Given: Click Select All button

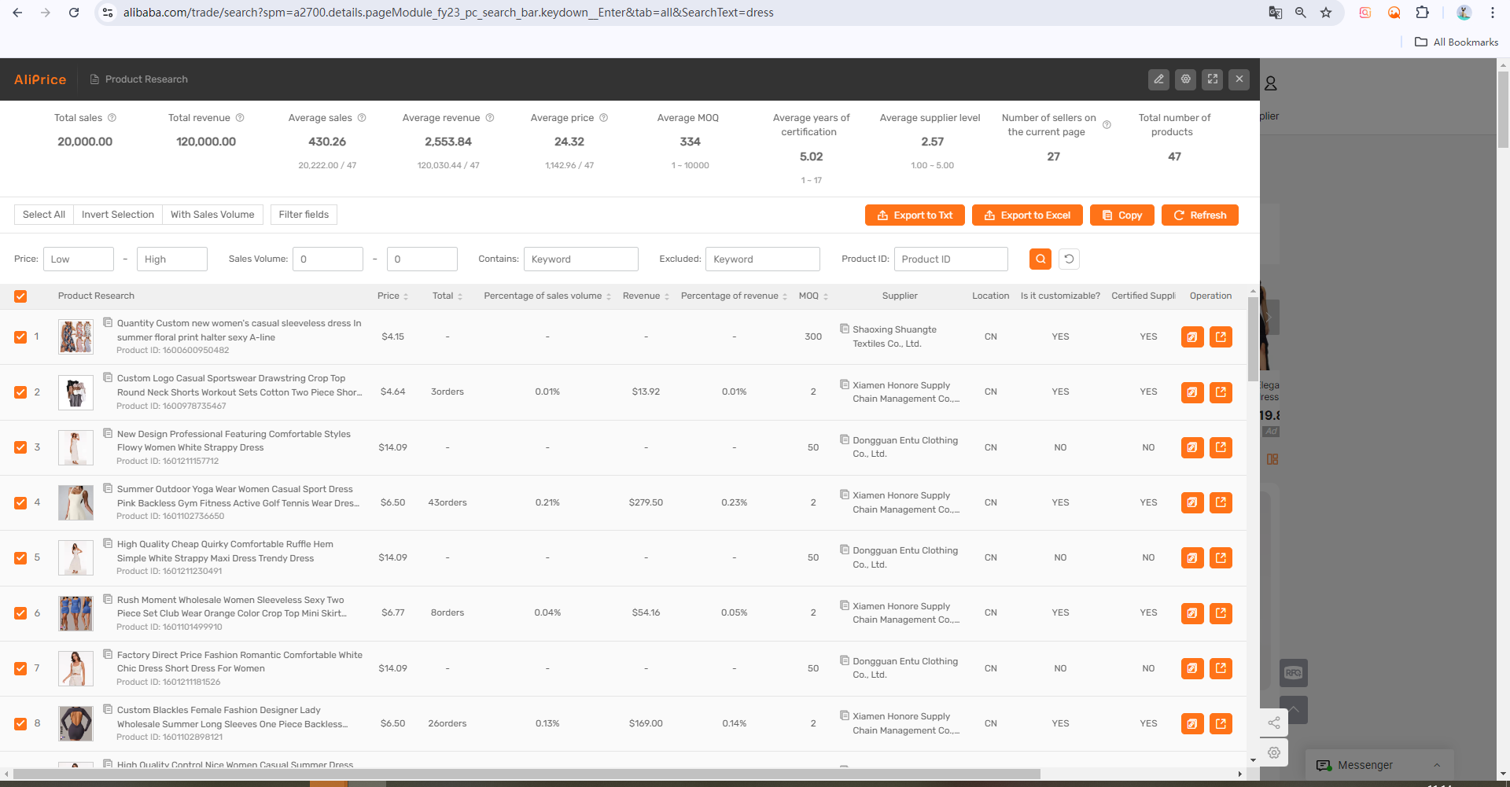Looking at the screenshot, I should pos(44,215).
